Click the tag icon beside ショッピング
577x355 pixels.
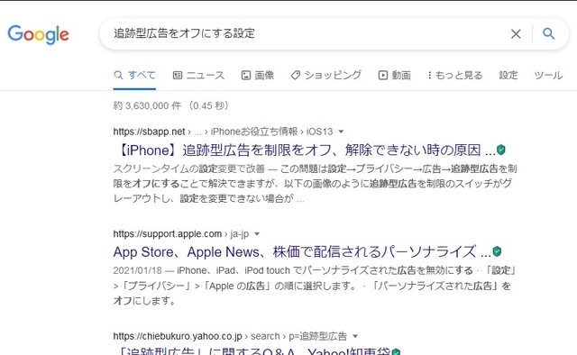click(x=296, y=76)
